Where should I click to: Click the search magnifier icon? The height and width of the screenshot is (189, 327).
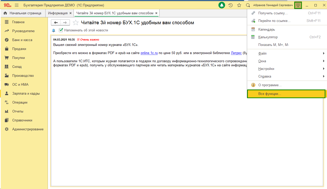[x=248, y=5]
